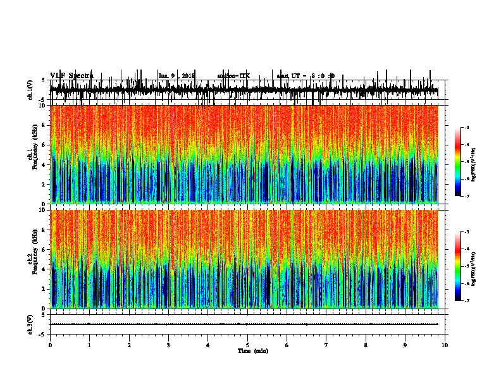Click the time axis tick label '10' under ch.3
The width and height of the screenshot is (501, 387).
[445, 345]
